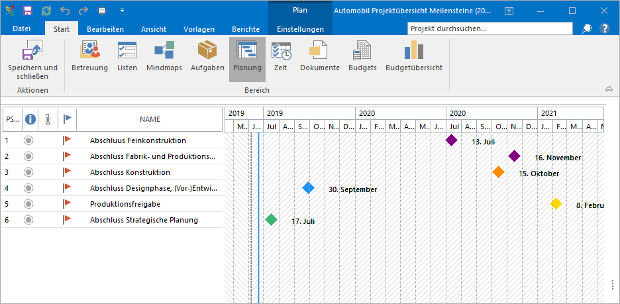This screenshot has height=304, width=620.
Task: Click the purple 16. November milestone diamond
Action: [x=513, y=156]
